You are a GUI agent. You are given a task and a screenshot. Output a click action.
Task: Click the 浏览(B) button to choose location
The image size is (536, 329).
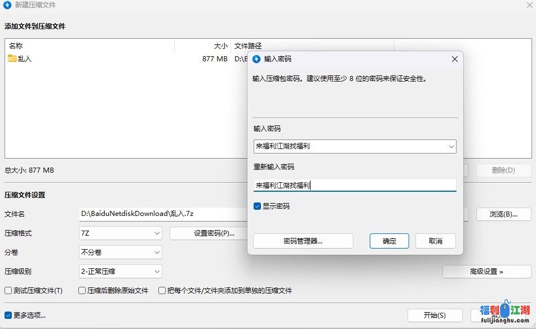pos(503,214)
